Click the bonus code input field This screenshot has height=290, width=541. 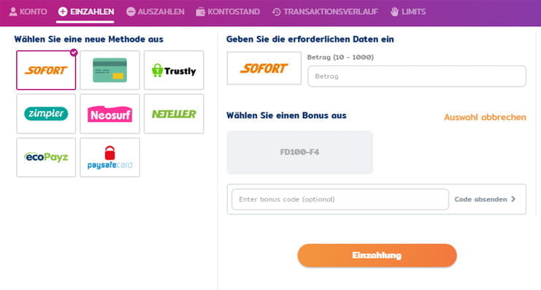pyautogui.click(x=340, y=199)
